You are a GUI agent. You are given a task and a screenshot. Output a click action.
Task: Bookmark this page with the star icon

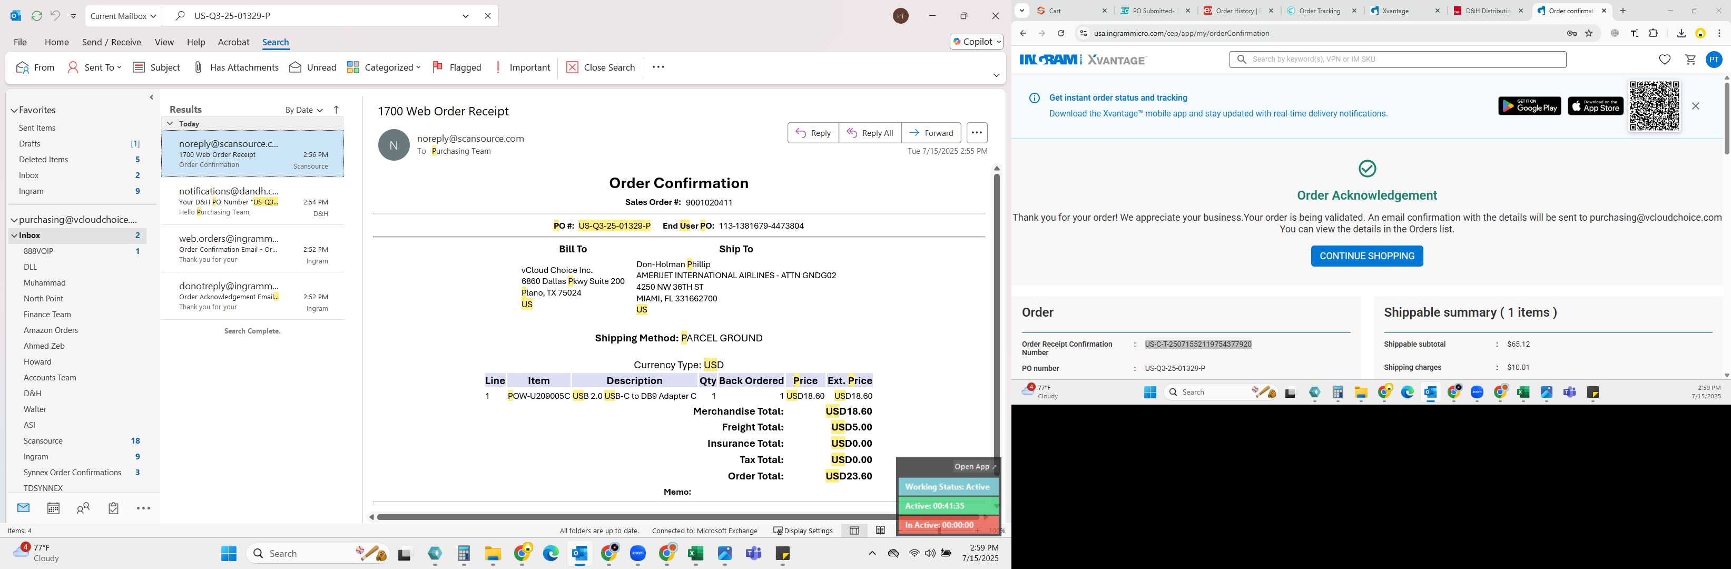coord(1589,34)
